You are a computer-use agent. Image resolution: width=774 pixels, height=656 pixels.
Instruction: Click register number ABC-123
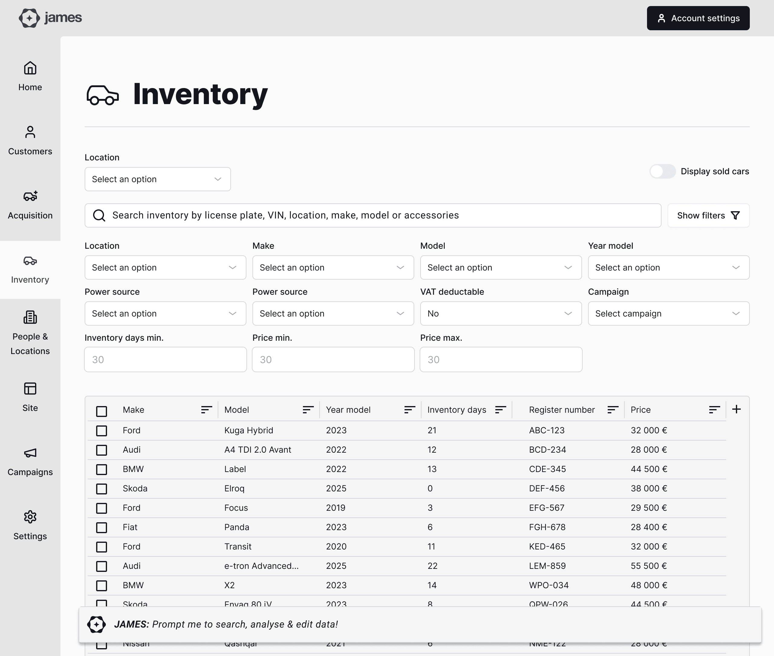547,431
